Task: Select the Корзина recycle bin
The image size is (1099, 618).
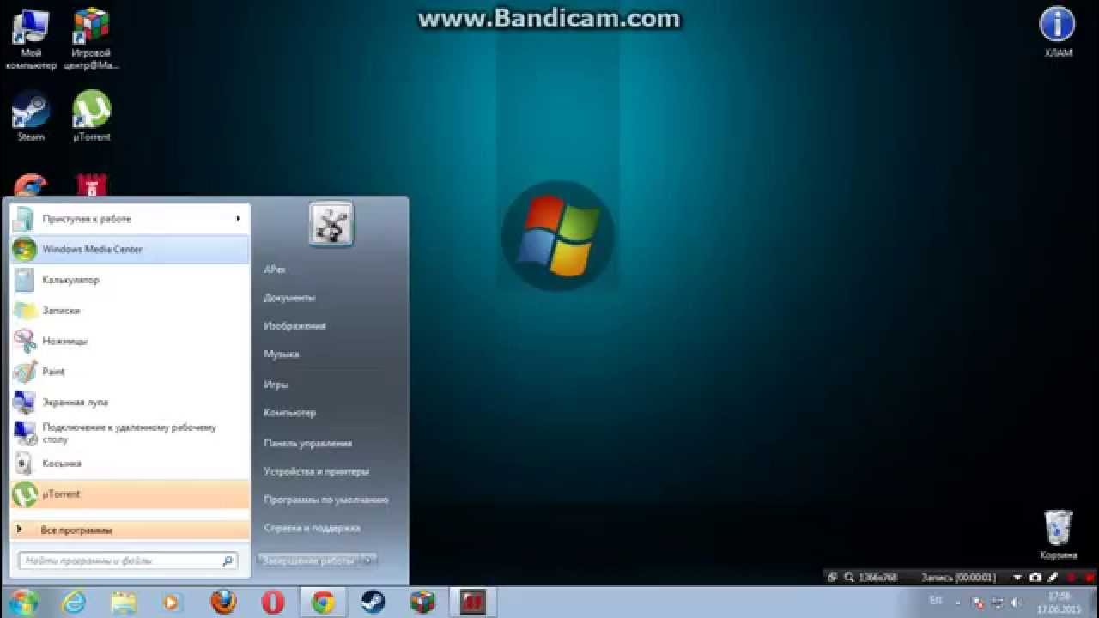Action: 1058,534
